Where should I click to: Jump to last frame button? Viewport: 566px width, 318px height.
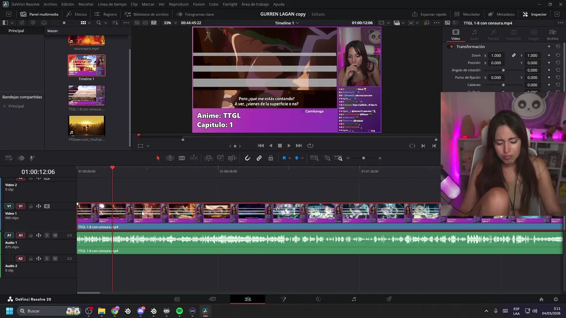(299, 146)
